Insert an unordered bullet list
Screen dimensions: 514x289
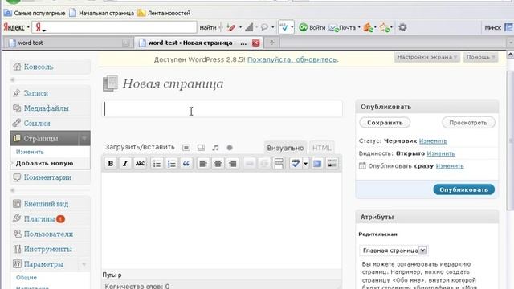[157, 163]
